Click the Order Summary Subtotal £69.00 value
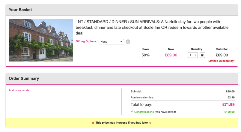Image resolution: width=241 pixels, height=132 pixels. [x=230, y=91]
